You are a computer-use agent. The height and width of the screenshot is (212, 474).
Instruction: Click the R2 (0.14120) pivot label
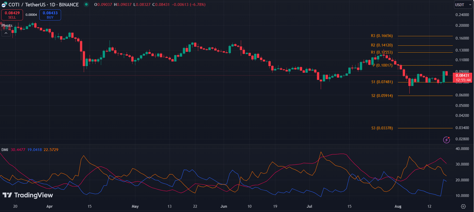pos(382,45)
